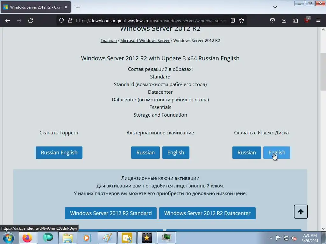Go back to previous page arrow
This screenshot has height=244, width=326.
click(8, 21)
